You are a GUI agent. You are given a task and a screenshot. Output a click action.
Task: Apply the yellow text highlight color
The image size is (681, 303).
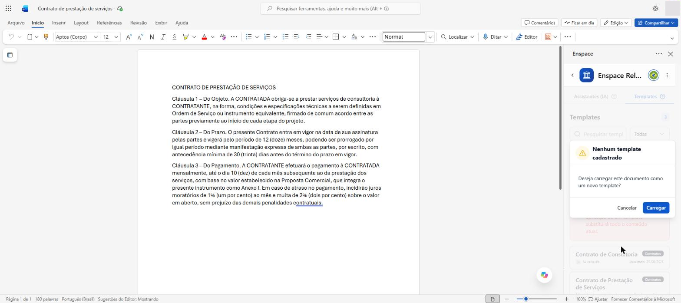click(x=185, y=37)
